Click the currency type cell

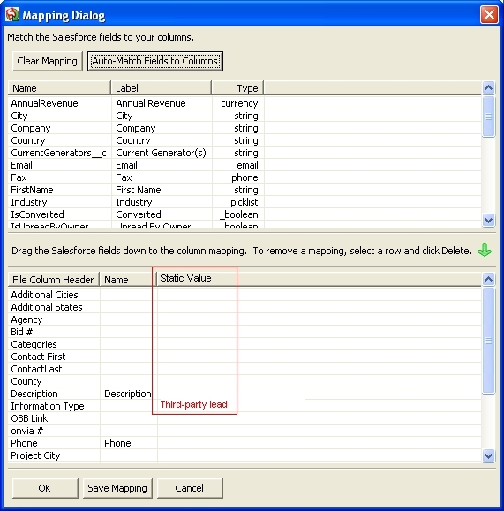pos(239,103)
